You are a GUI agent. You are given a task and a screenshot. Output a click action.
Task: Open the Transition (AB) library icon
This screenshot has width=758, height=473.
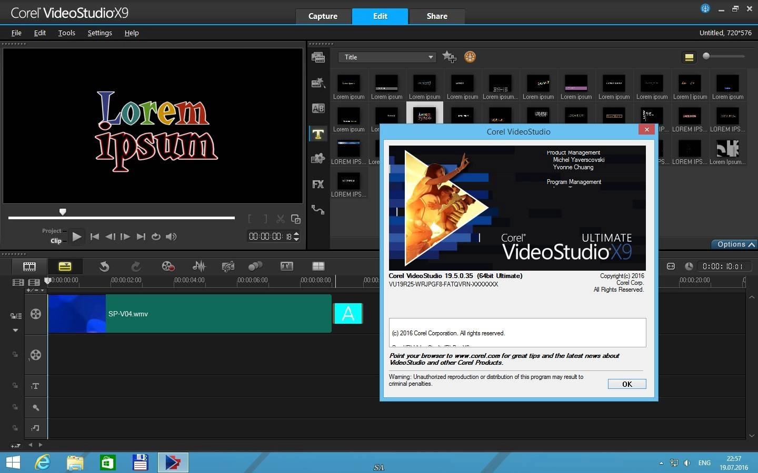click(318, 108)
